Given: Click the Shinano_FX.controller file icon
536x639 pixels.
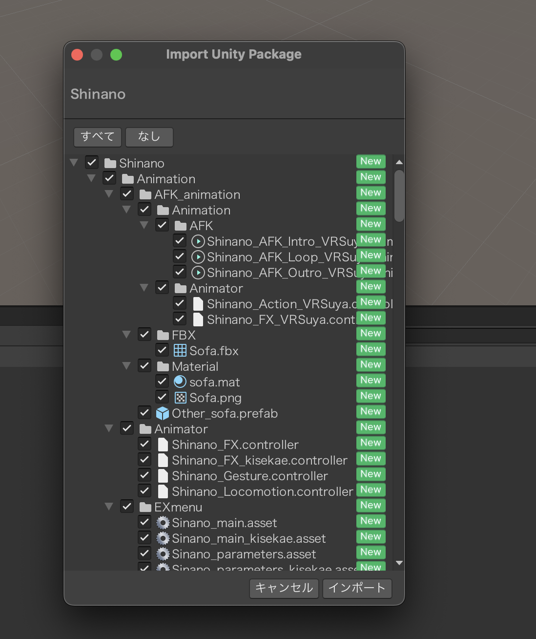Looking at the screenshot, I should click(163, 444).
